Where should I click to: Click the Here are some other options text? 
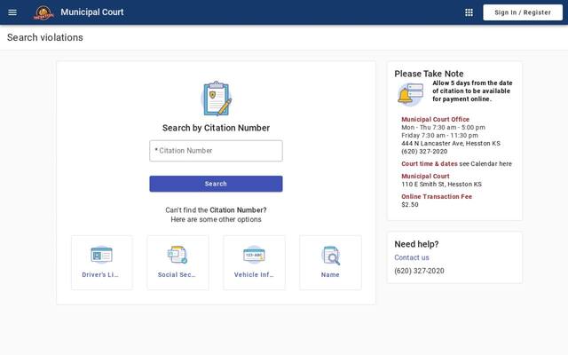pyautogui.click(x=216, y=219)
